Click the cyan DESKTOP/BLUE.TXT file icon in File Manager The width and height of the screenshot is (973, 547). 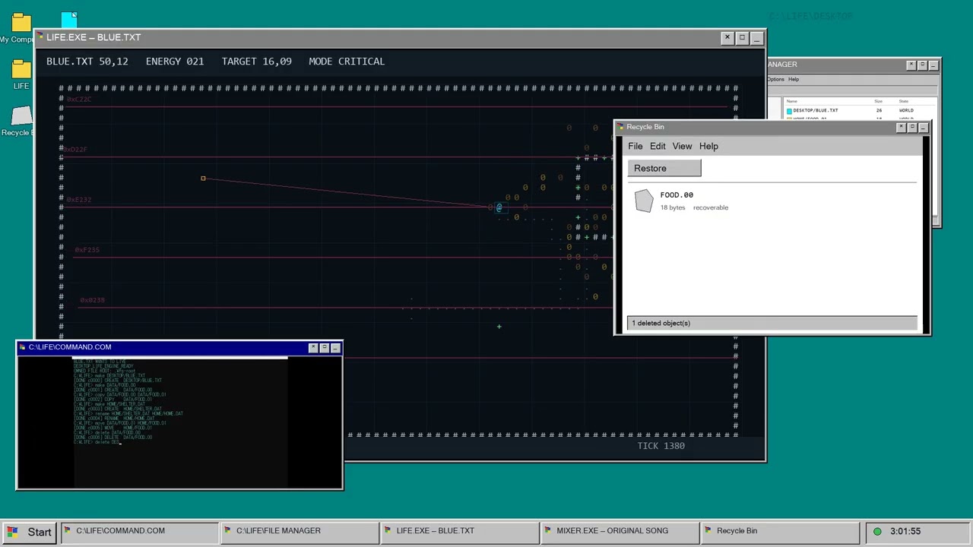789,111
